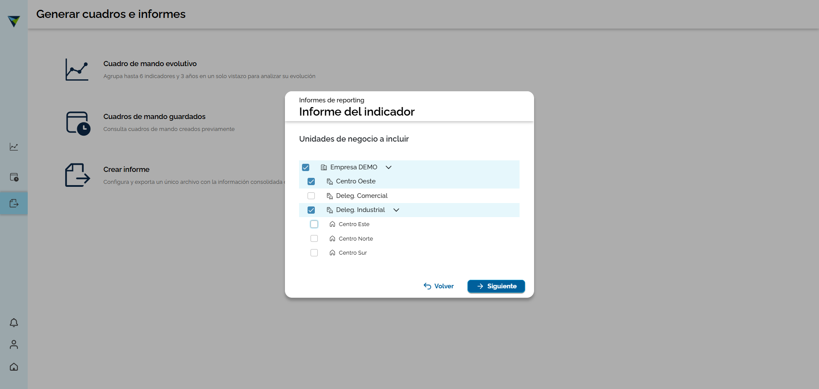
Task: Open saved dashboards sidebar icon
Action: (x=14, y=177)
